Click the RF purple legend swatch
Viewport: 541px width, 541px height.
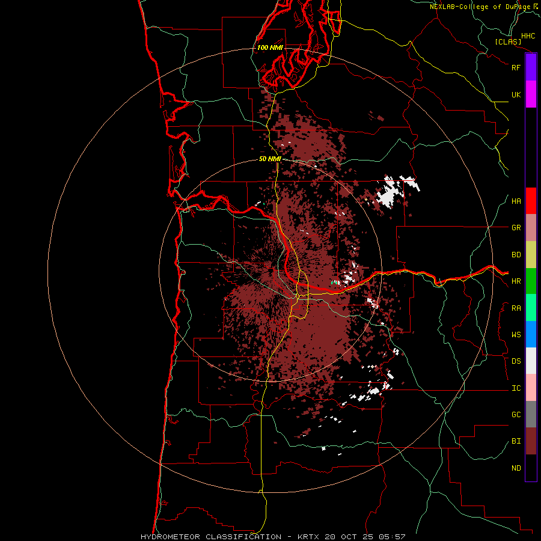pos(531,67)
